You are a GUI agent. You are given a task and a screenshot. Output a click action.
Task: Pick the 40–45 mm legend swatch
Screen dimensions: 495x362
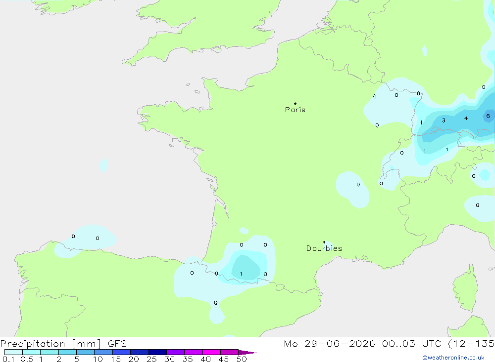coord(211,352)
